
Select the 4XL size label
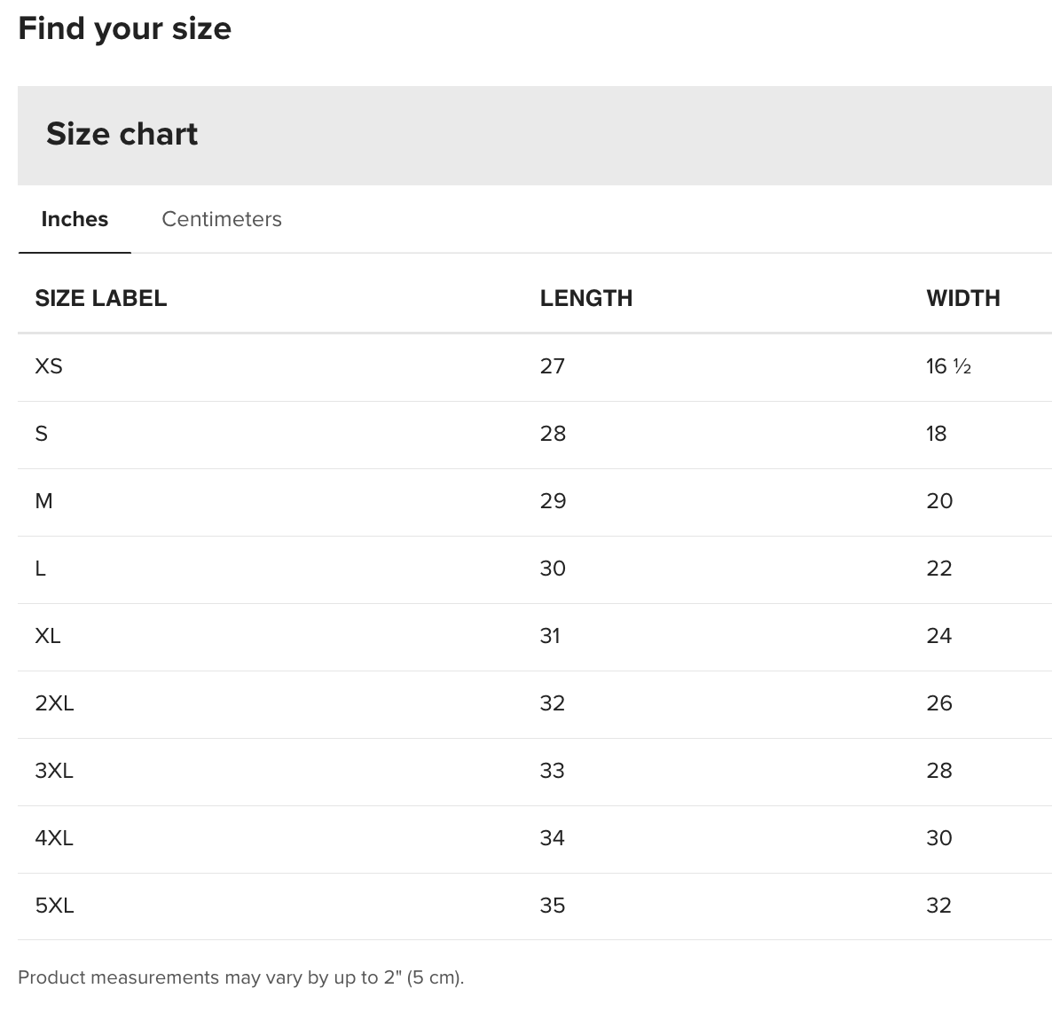pos(54,838)
